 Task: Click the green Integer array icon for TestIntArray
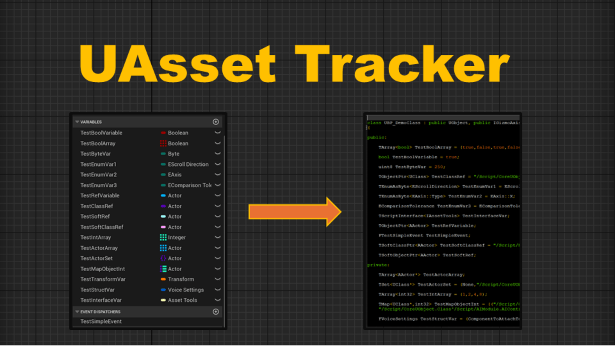pos(163,237)
